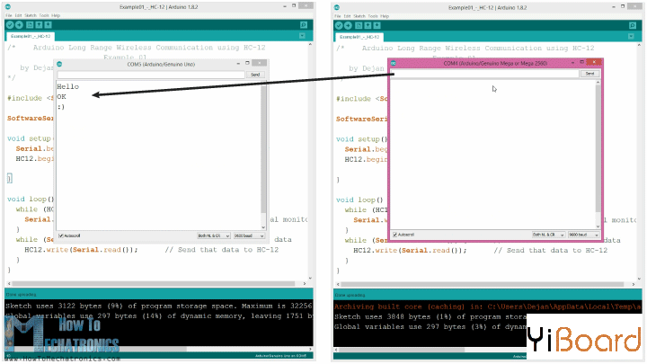
Task: Open File menu in left Arduino window
Action: (x=9, y=15)
